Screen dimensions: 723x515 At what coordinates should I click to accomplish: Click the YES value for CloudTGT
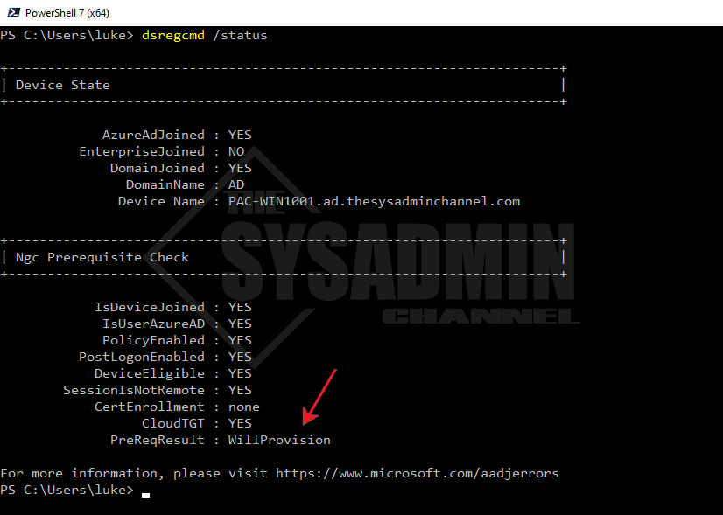point(240,423)
